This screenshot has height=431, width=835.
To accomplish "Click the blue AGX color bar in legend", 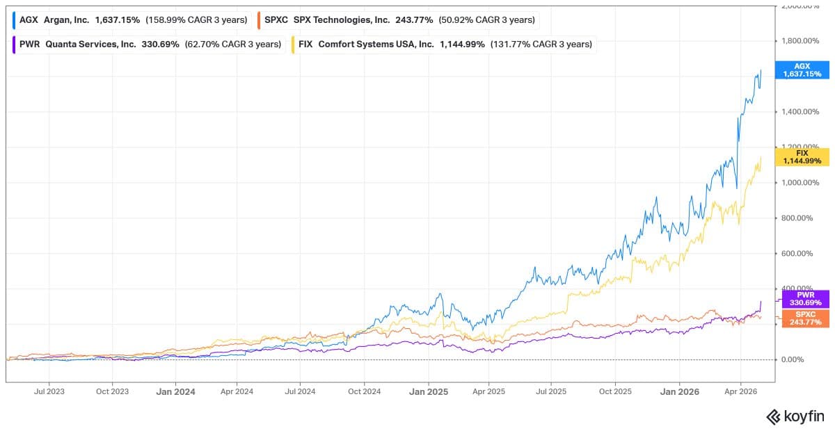I will [15, 20].
